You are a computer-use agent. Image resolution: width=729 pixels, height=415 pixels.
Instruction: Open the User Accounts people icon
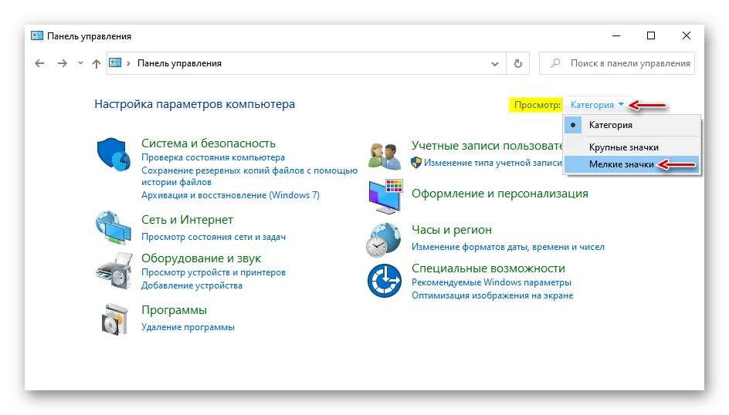[385, 156]
